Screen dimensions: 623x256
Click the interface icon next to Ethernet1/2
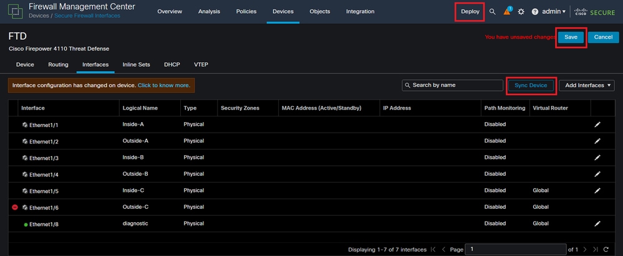pyautogui.click(x=25, y=141)
